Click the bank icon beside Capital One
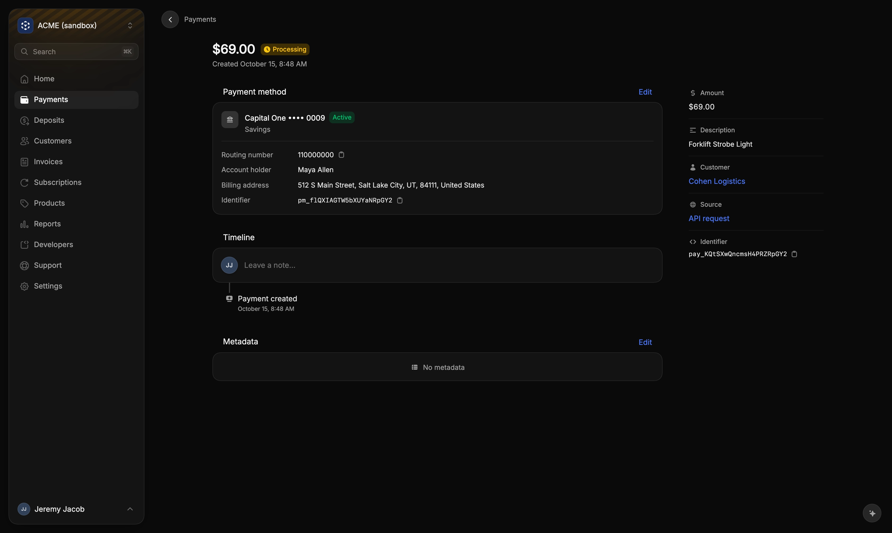The image size is (892, 533). point(230,120)
